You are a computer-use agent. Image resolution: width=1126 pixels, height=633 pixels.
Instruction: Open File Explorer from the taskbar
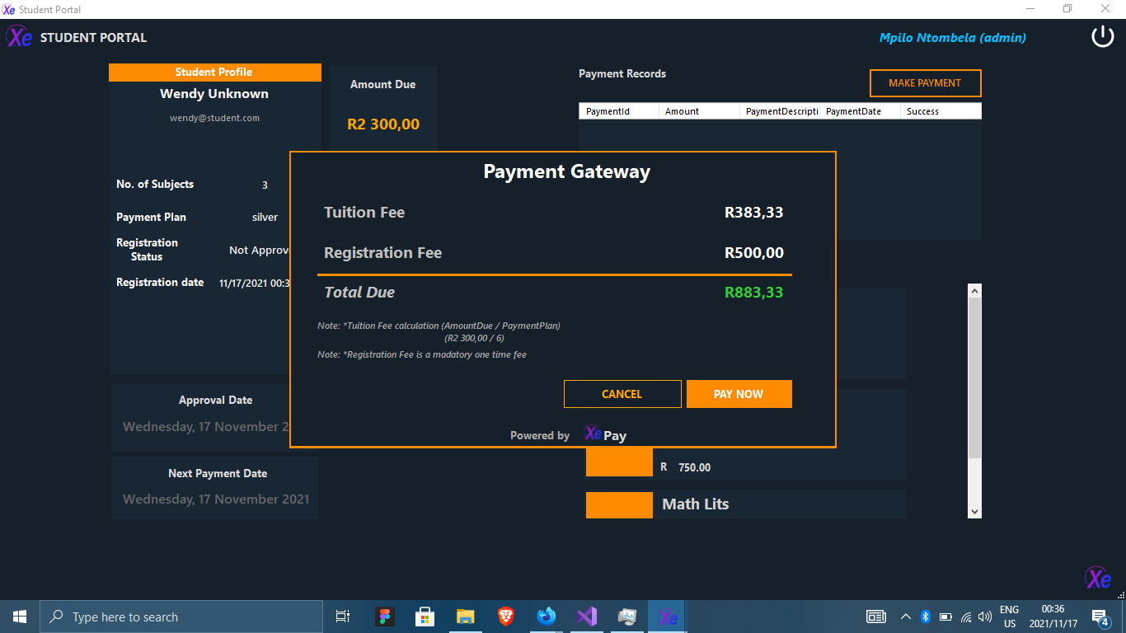465,617
